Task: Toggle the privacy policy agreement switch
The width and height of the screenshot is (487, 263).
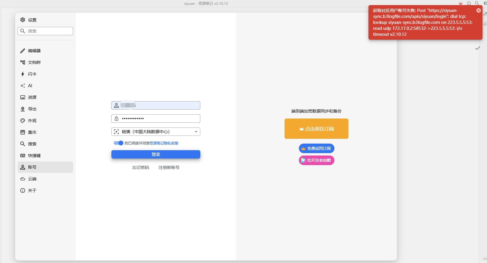Action: pyautogui.click(x=119, y=143)
